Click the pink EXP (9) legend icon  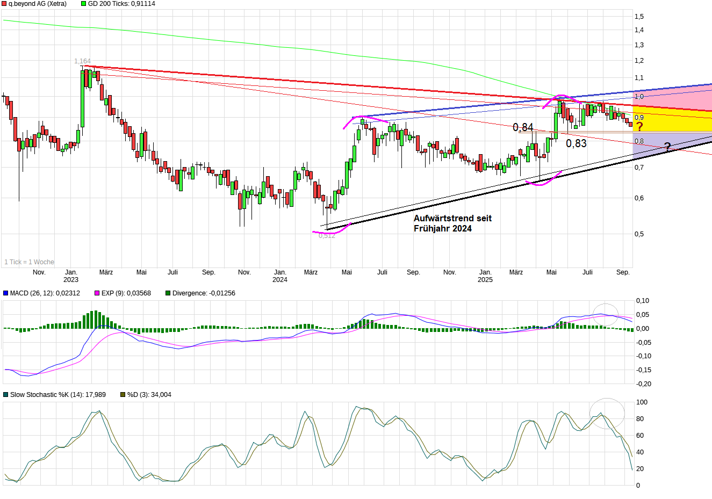[97, 293]
